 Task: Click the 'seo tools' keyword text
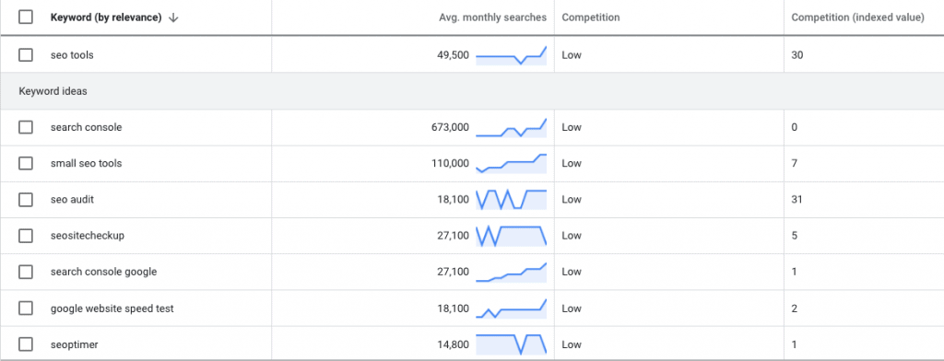coord(72,54)
